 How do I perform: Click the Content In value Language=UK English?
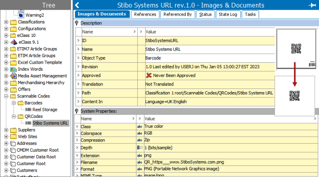pyautogui.click(x=166, y=102)
